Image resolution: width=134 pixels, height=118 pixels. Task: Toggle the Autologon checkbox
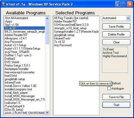click(x=109, y=88)
